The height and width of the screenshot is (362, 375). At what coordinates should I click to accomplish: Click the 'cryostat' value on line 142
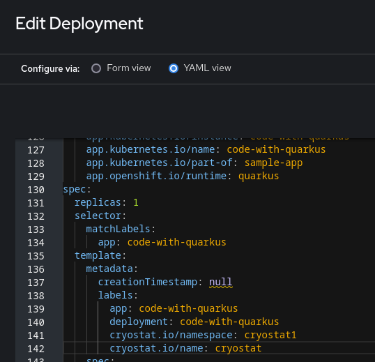point(238,348)
